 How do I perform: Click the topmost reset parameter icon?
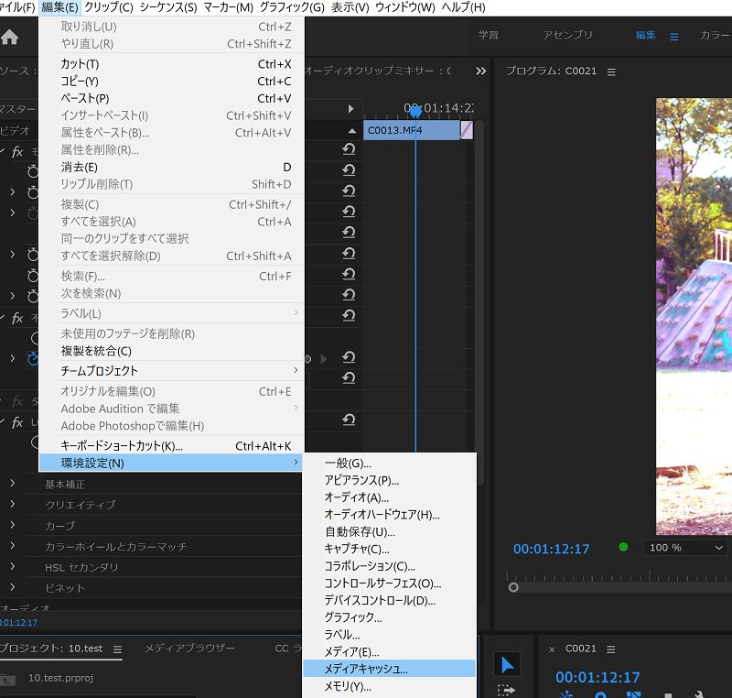point(349,148)
